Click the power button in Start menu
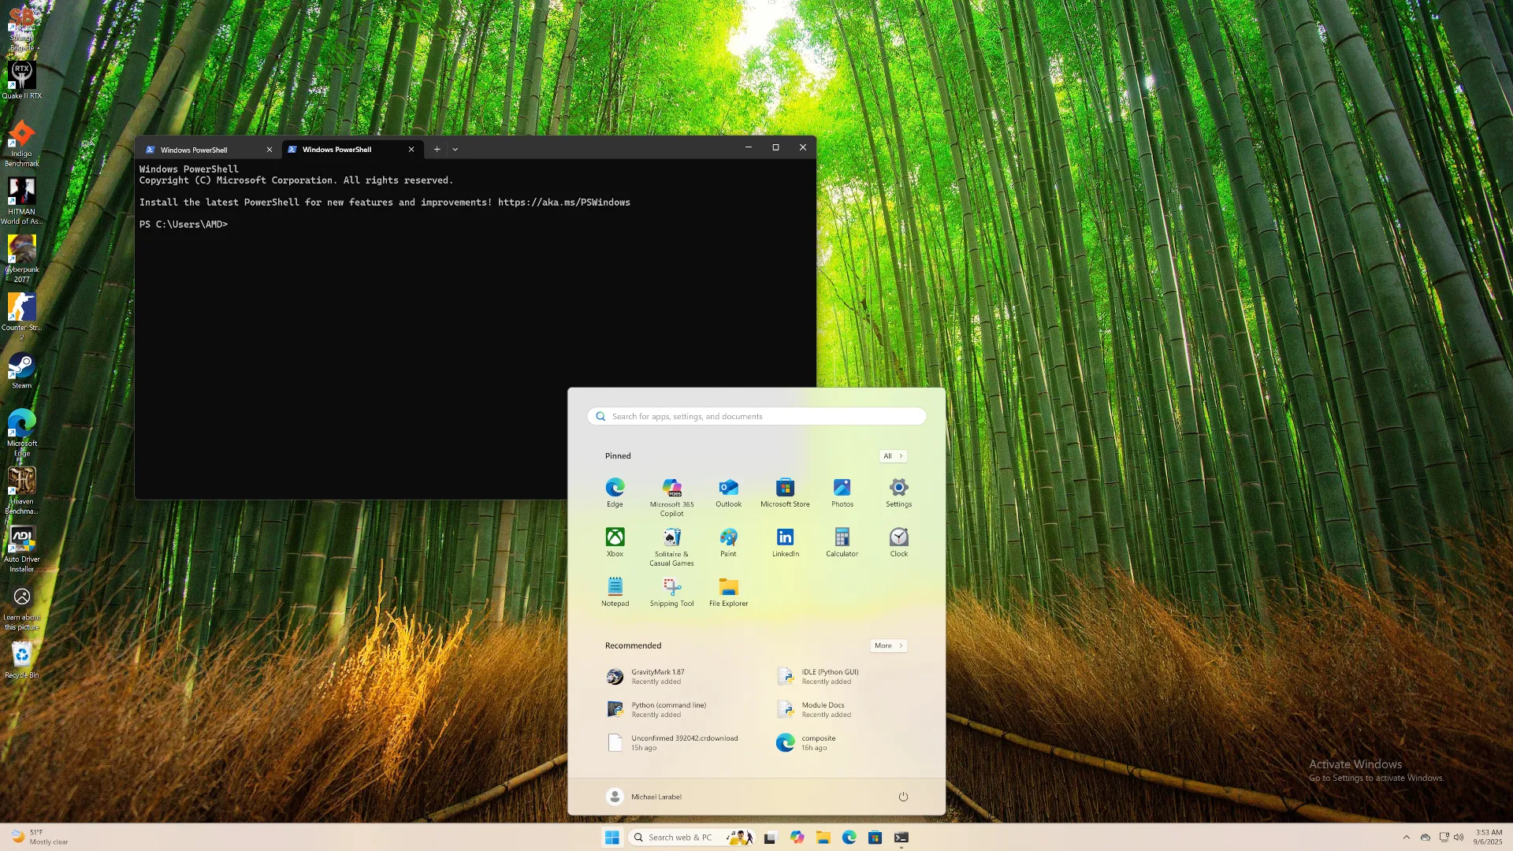 [x=903, y=797]
